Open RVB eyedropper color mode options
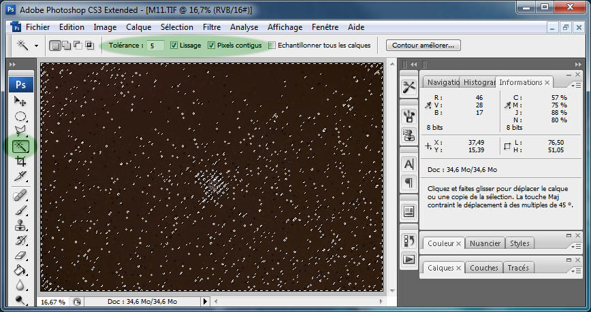 point(428,106)
